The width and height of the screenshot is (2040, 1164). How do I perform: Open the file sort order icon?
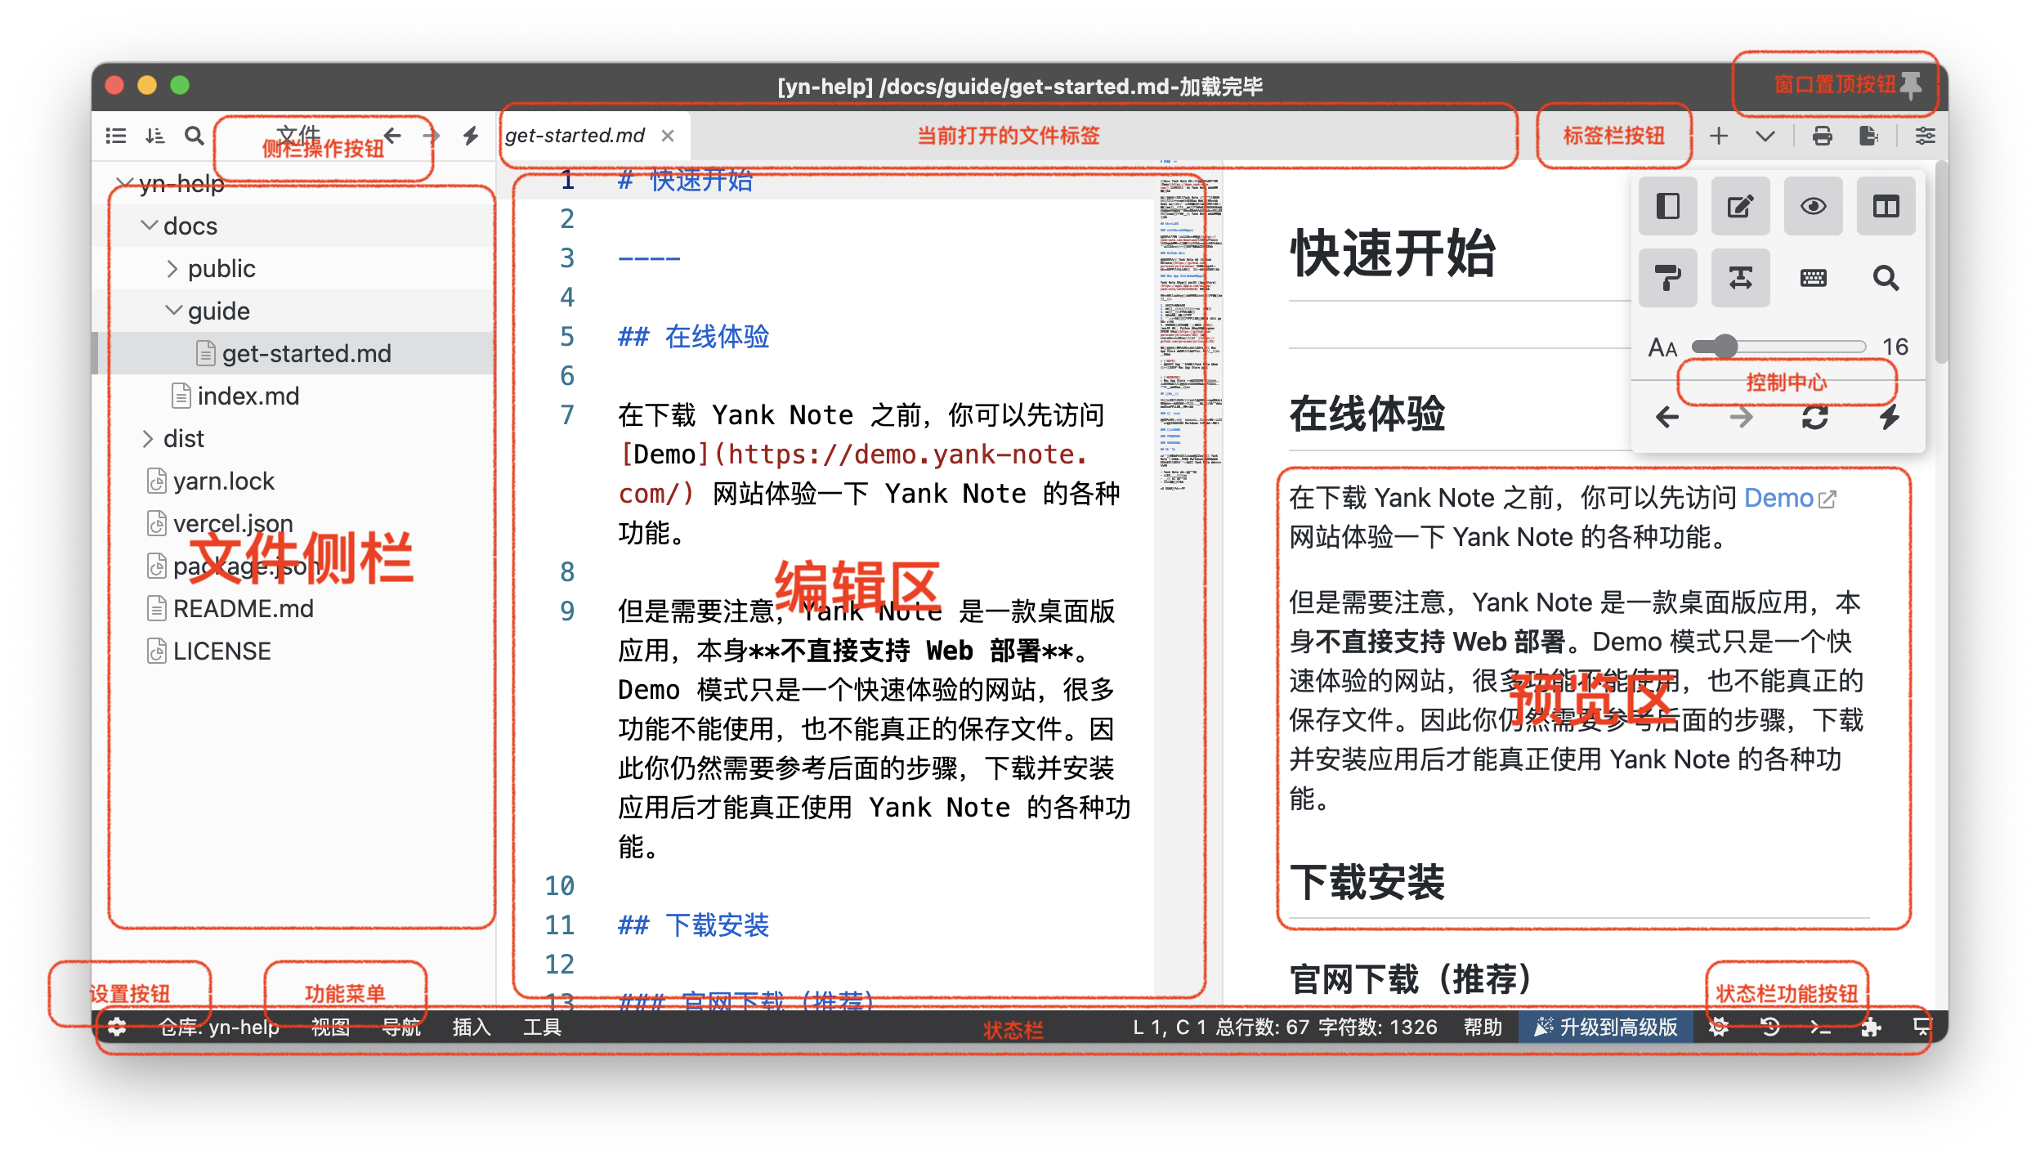[x=154, y=136]
